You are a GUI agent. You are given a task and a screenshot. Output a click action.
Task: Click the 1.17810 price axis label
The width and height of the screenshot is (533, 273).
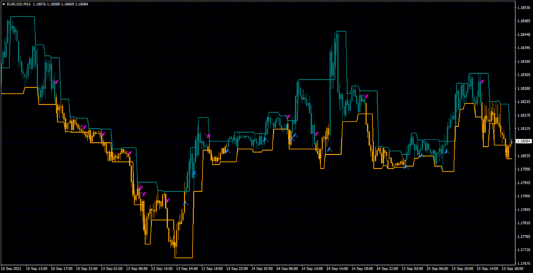pos(524,223)
